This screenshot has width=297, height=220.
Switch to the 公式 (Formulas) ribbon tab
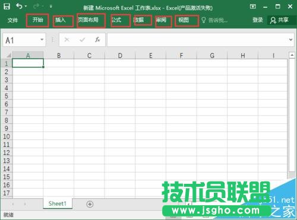click(x=116, y=20)
